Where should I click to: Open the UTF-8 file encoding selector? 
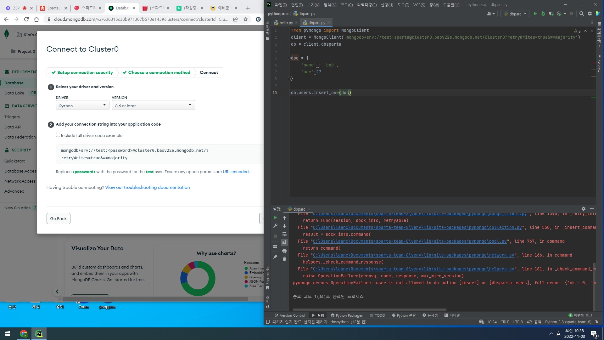[x=518, y=322]
